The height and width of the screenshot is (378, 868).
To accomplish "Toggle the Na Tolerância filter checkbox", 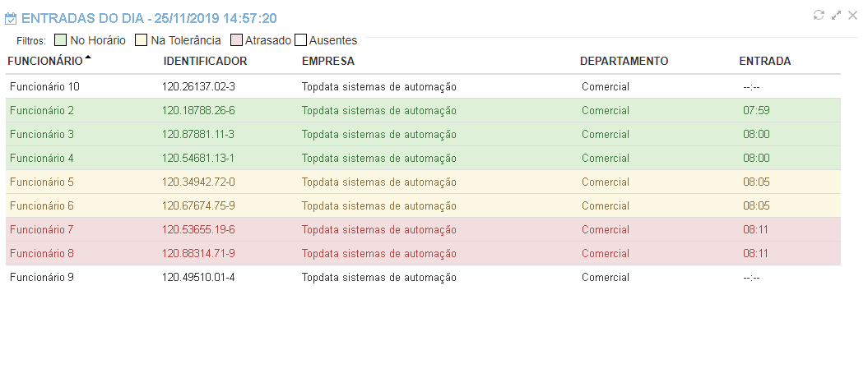I will pos(141,39).
